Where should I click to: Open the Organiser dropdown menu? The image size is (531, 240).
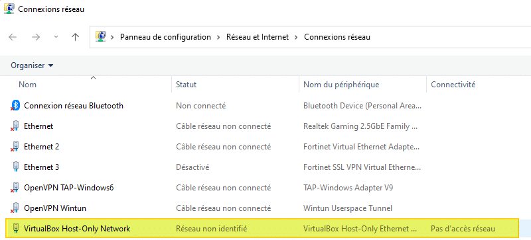tap(32, 65)
